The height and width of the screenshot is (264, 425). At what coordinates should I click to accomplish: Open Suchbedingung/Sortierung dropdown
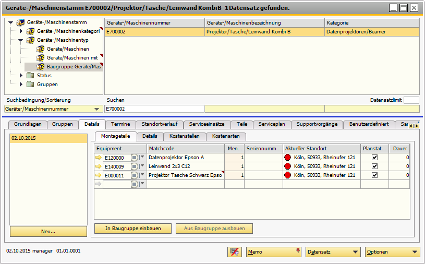pos(96,109)
